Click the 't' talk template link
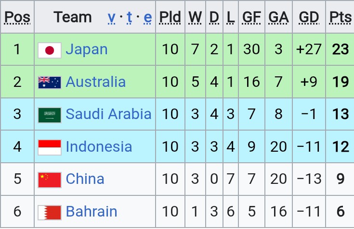This screenshot has height=229, width=354. click(130, 17)
